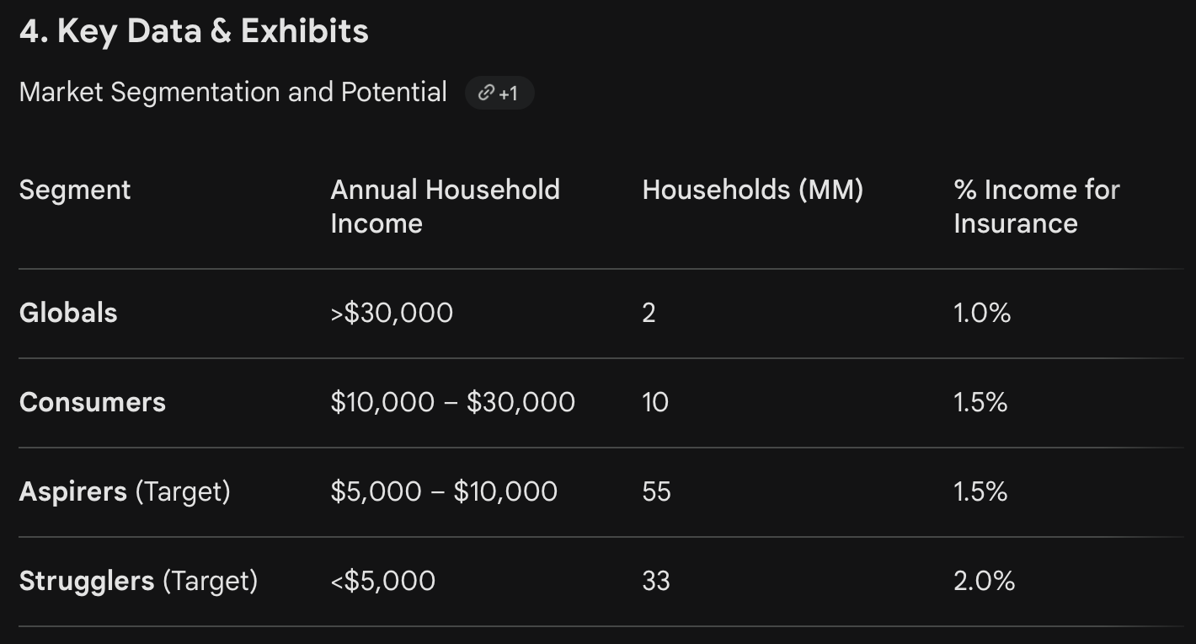Click the 'Households (MM)' column header

point(753,190)
